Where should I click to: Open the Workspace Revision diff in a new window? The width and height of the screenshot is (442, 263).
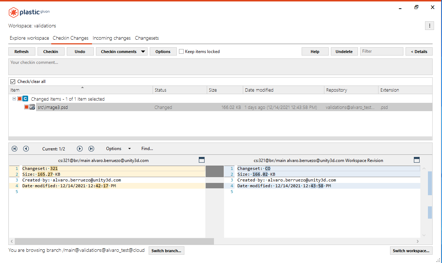click(417, 159)
